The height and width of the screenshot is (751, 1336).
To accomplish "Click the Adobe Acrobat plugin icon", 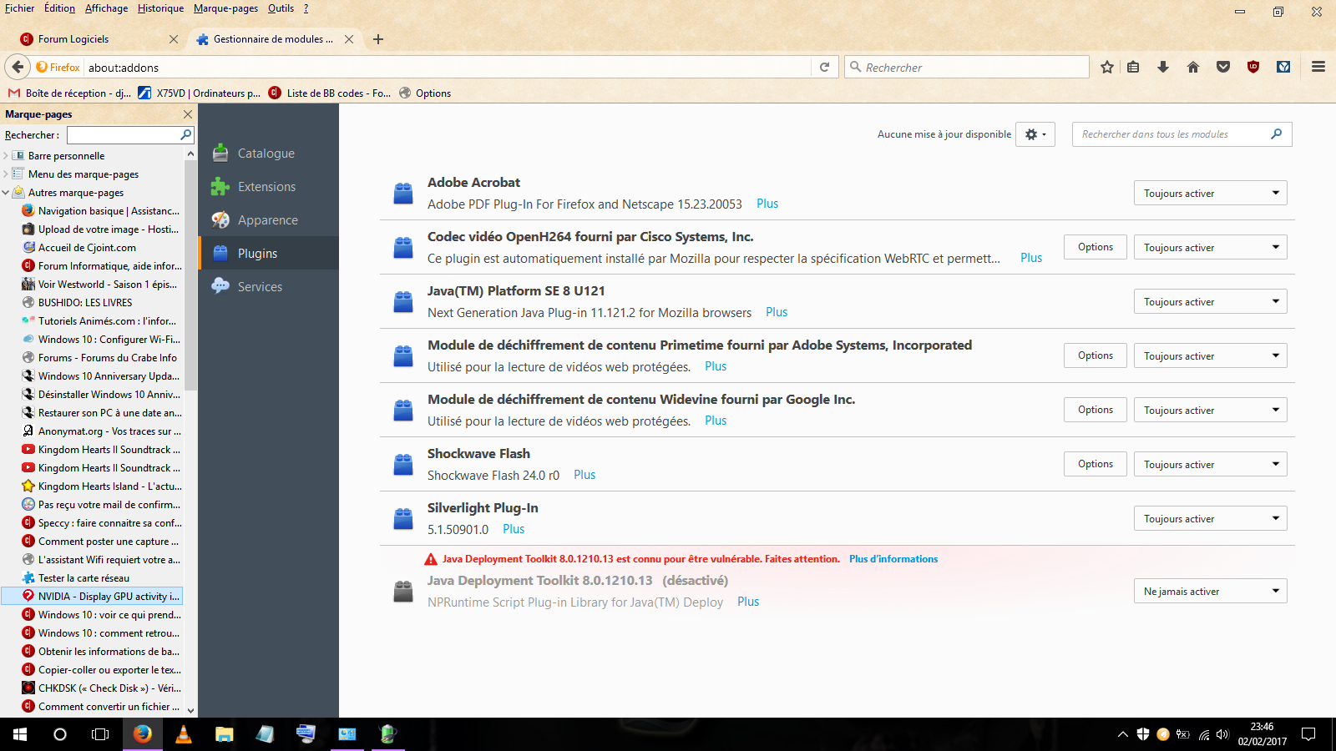I will pyautogui.click(x=403, y=194).
